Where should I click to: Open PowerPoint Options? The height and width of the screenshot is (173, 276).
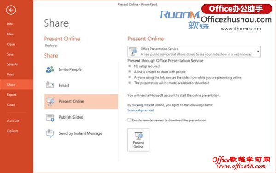[x=13, y=131]
